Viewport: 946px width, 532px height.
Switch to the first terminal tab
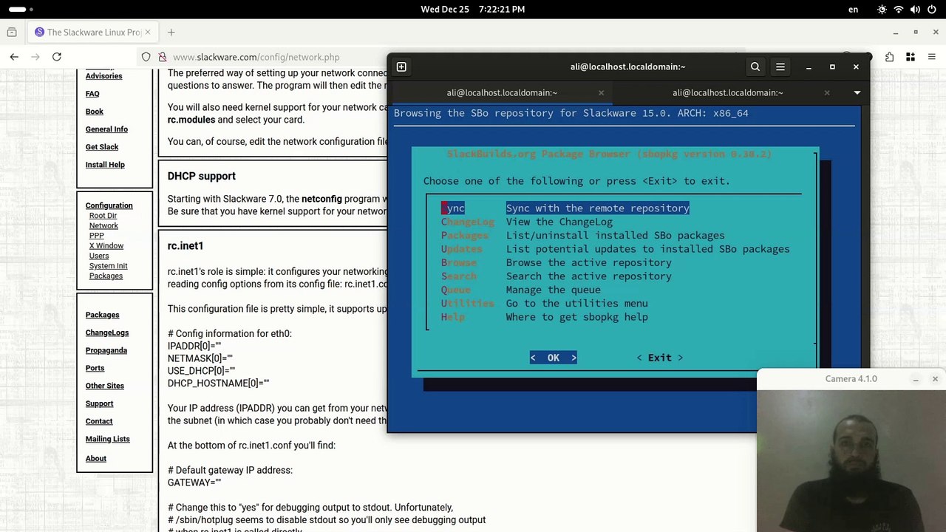click(502, 92)
